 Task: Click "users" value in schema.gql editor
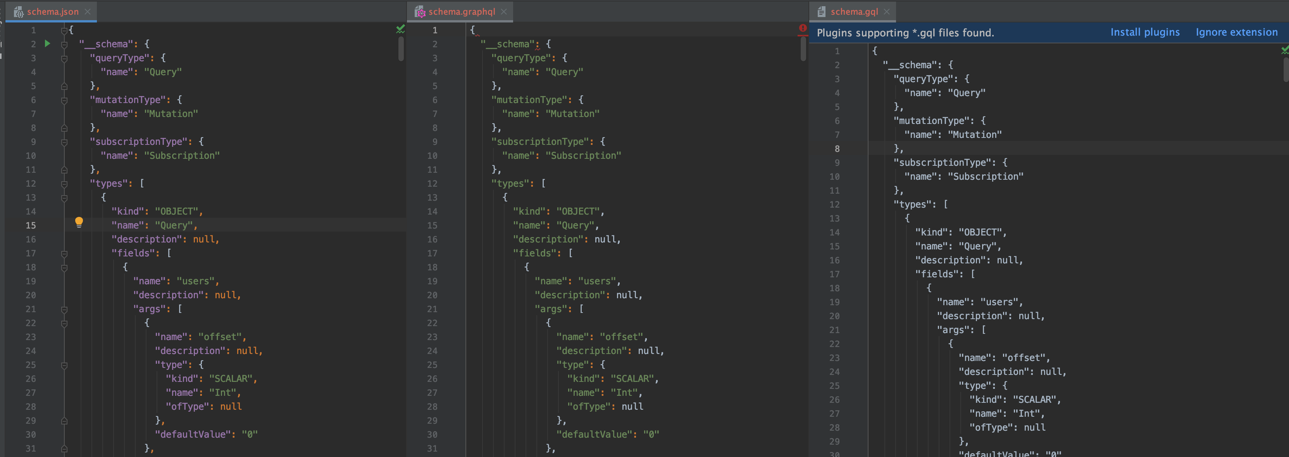[999, 302]
